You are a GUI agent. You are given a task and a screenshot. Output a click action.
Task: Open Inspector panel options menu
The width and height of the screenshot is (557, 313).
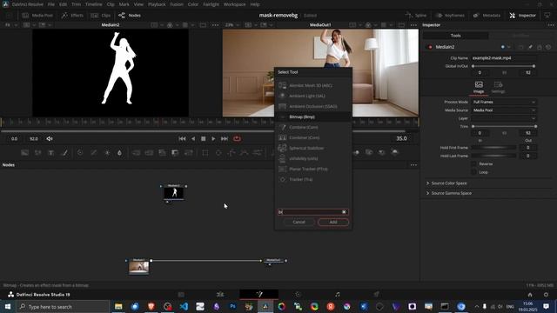pyautogui.click(x=551, y=25)
